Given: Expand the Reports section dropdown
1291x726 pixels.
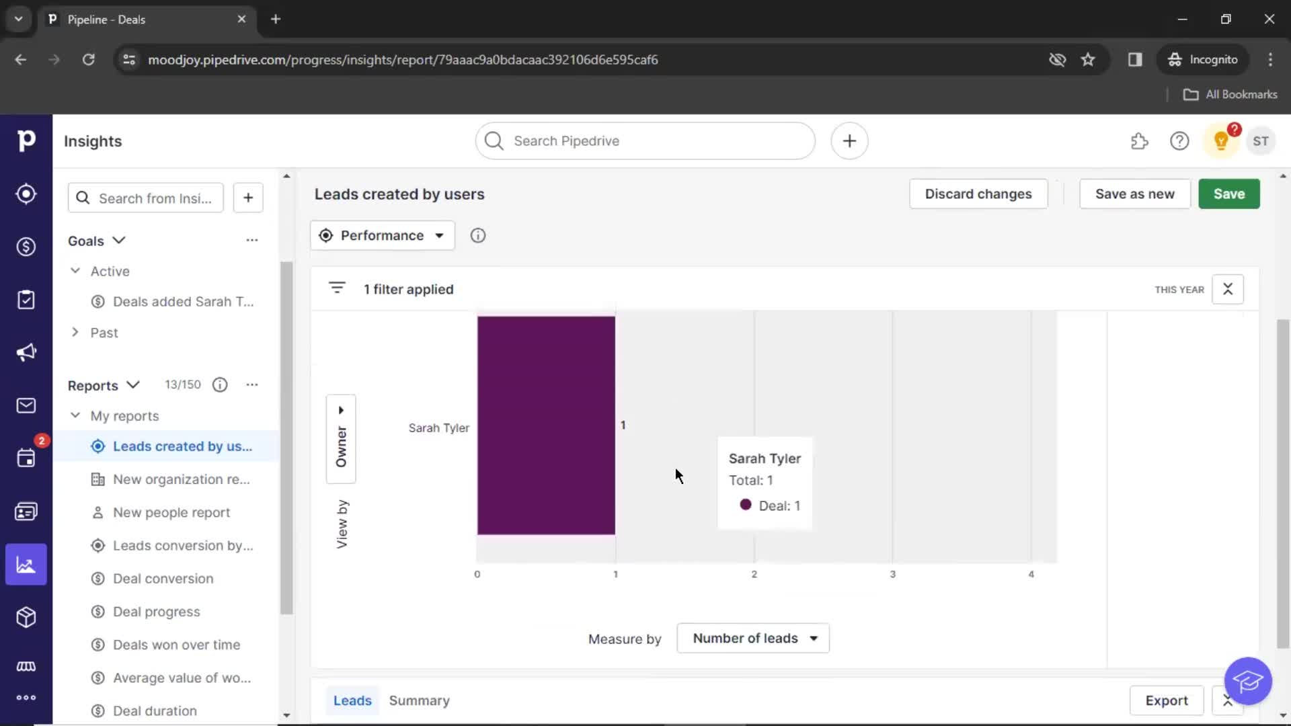Looking at the screenshot, I should [x=133, y=384].
